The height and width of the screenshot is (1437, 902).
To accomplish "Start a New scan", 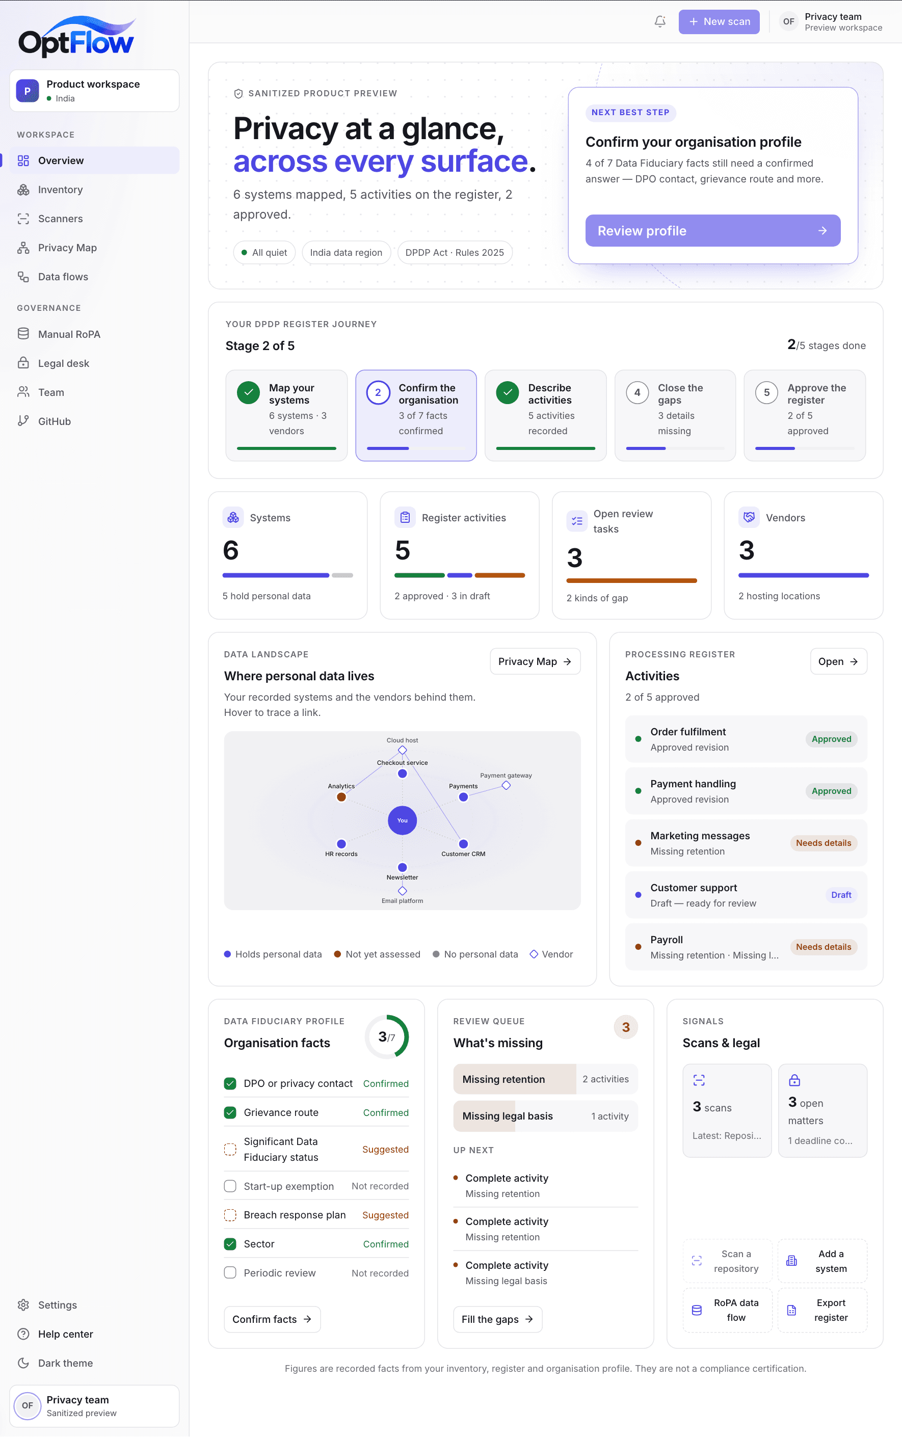I will pyautogui.click(x=719, y=21).
